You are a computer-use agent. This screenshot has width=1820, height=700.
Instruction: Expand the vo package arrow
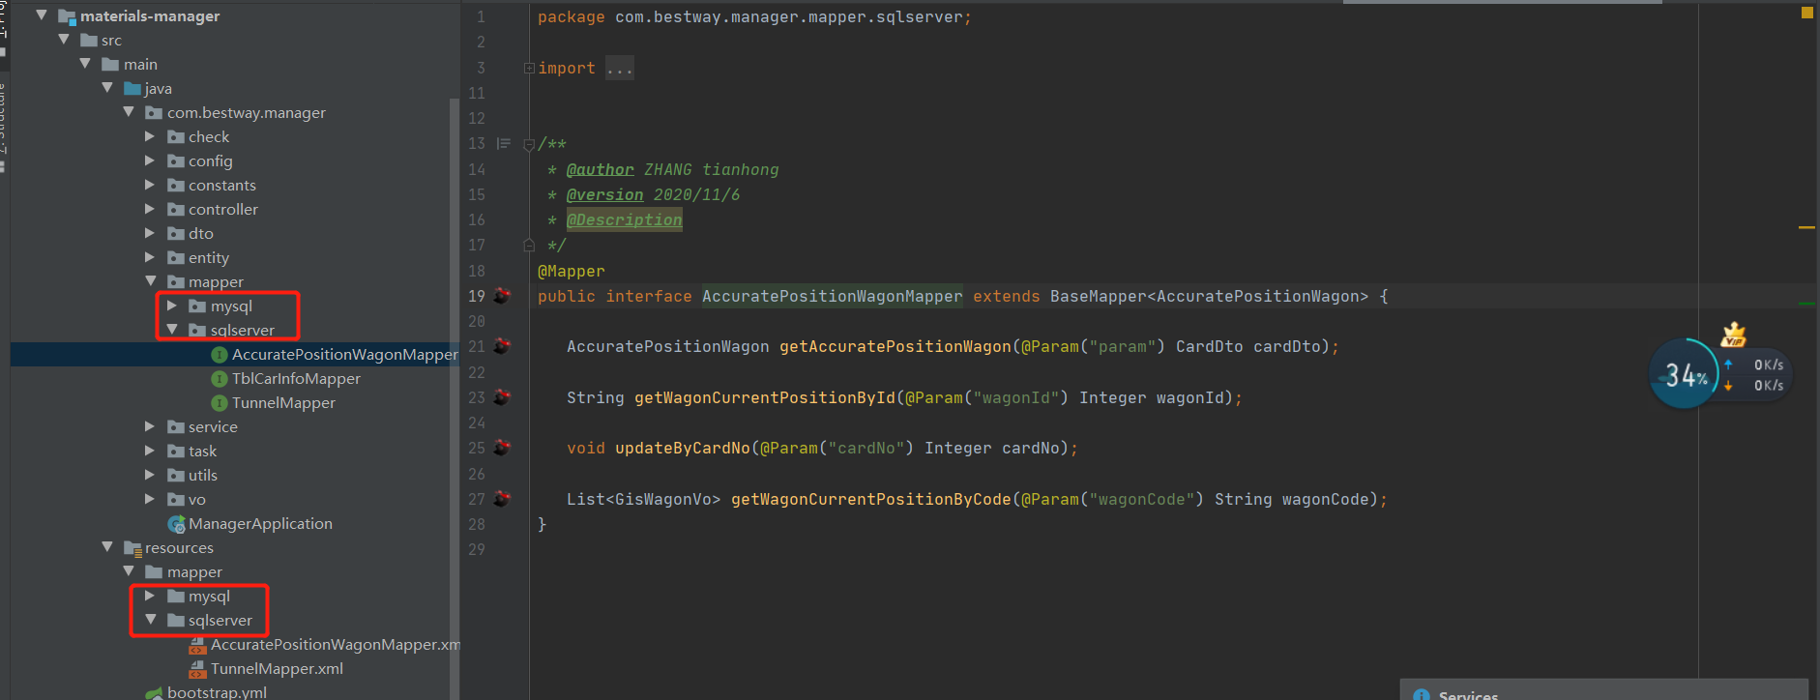[150, 499]
